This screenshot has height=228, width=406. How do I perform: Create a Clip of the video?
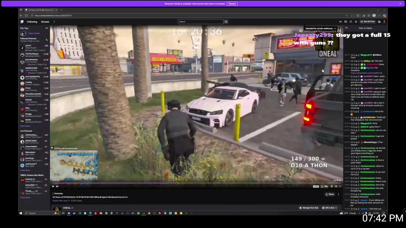click(x=324, y=187)
